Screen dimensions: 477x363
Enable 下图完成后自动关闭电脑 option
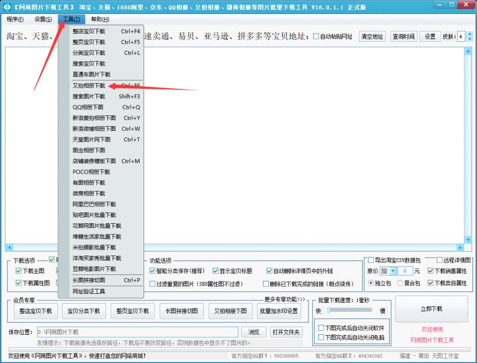click(320, 336)
